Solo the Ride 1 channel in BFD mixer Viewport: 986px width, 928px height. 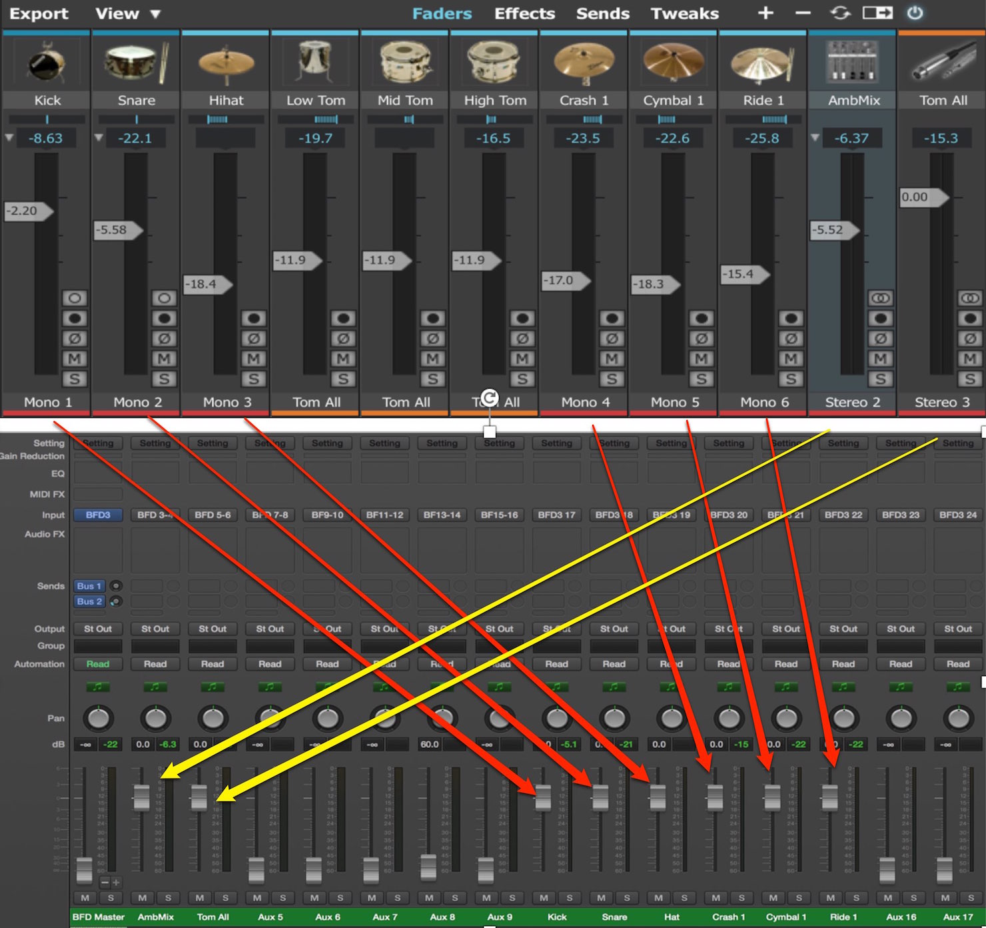tap(791, 379)
